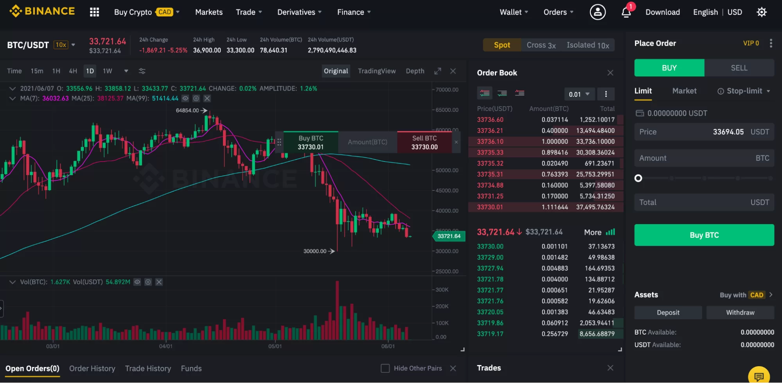Open order book more options dots

click(606, 94)
